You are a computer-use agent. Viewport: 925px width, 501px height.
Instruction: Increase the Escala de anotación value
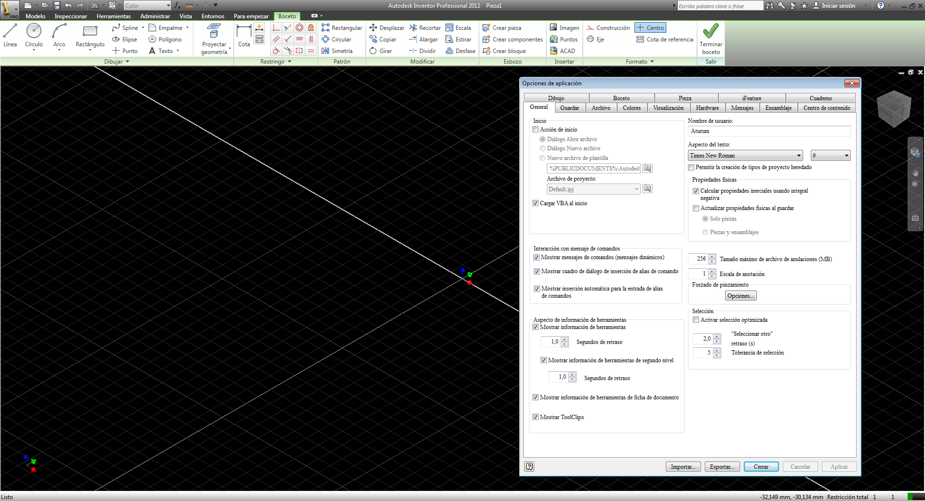[x=712, y=272]
